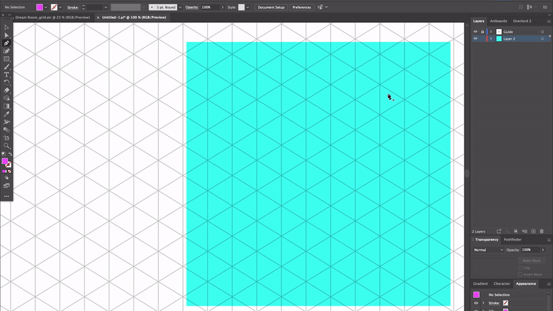Click the Guide layer target circle
The image size is (553, 311).
[x=543, y=32]
